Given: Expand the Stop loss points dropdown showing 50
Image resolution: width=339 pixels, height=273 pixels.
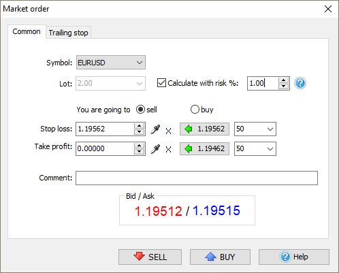Looking at the screenshot, I should [255, 129].
